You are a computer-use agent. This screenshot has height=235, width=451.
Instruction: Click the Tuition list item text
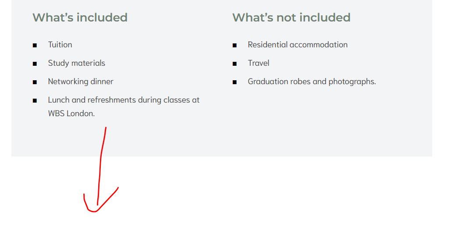pyautogui.click(x=60, y=45)
